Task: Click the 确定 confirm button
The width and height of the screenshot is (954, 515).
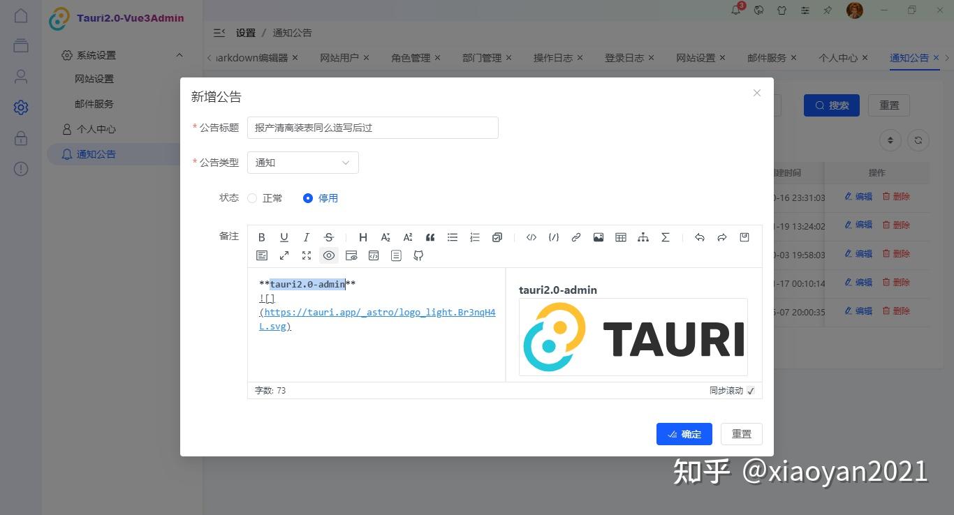Action: [x=684, y=433]
